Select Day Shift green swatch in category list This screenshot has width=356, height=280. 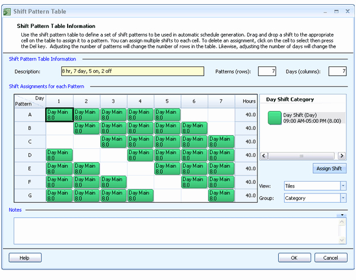(x=275, y=118)
